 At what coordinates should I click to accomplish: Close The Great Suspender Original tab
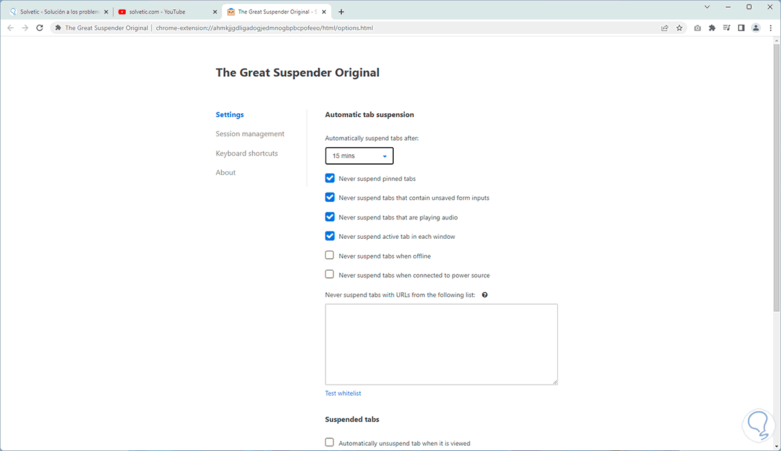pyautogui.click(x=325, y=12)
